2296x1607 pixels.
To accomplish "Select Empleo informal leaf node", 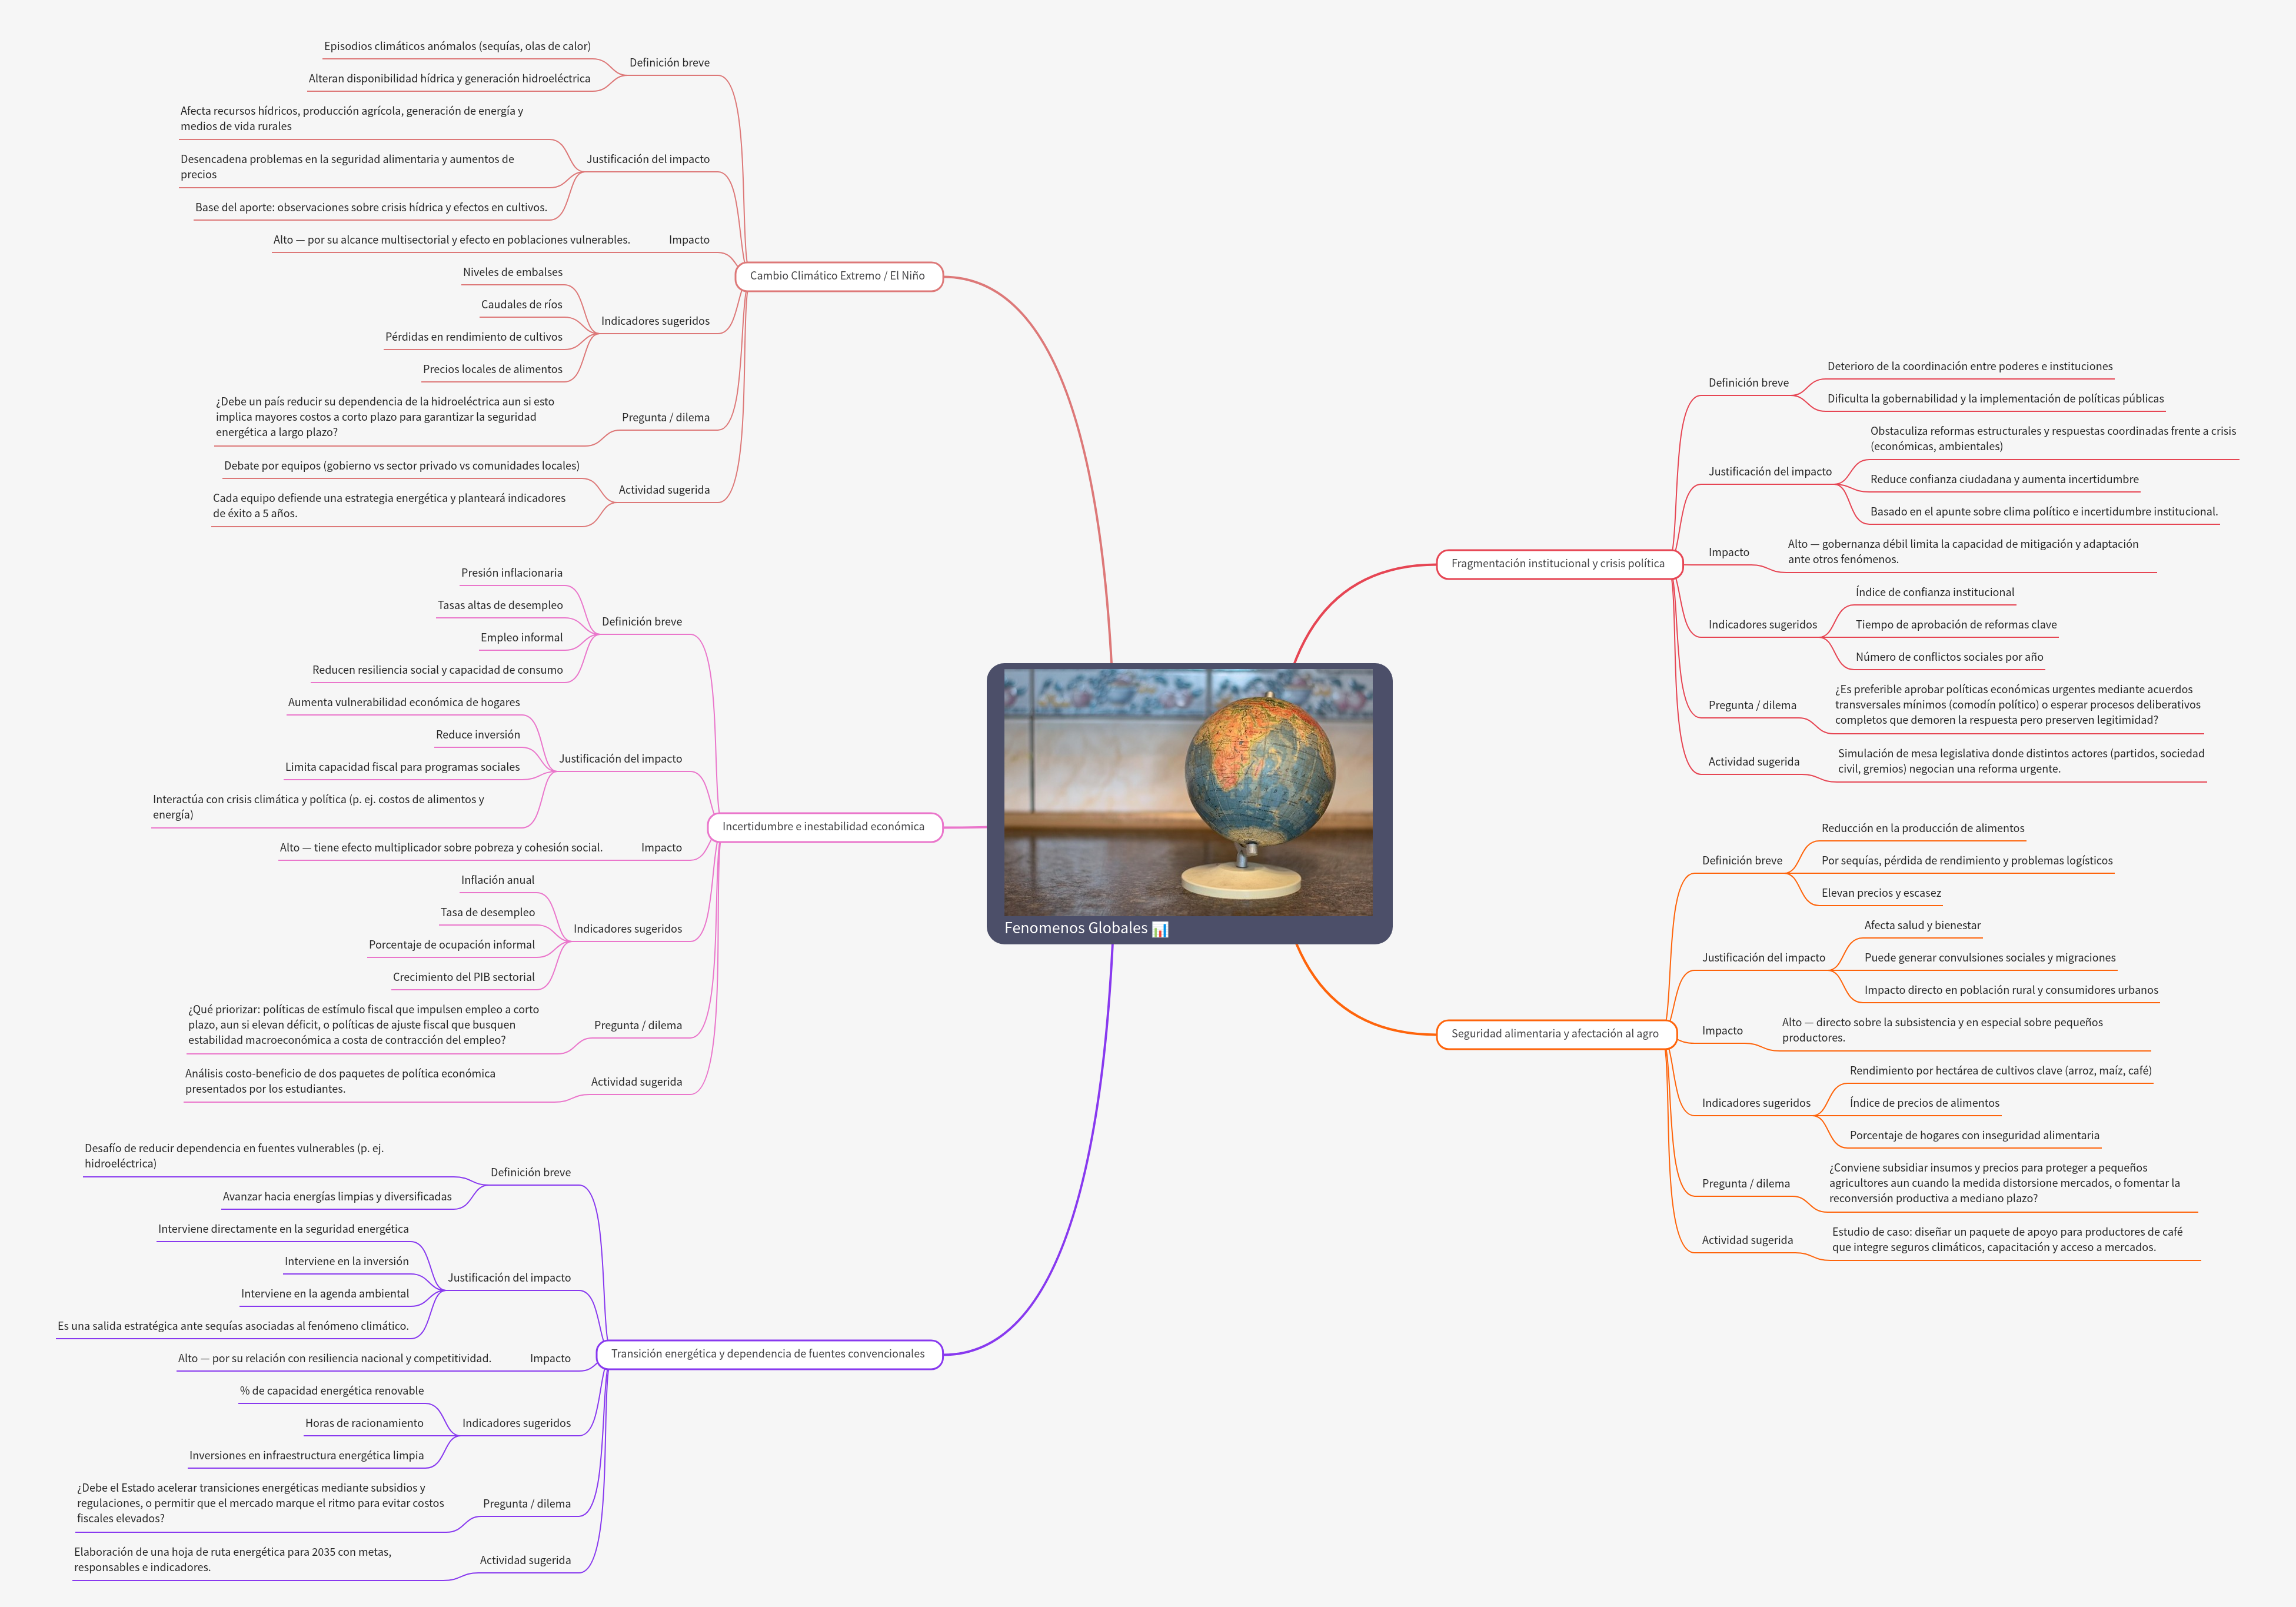I will [x=521, y=638].
